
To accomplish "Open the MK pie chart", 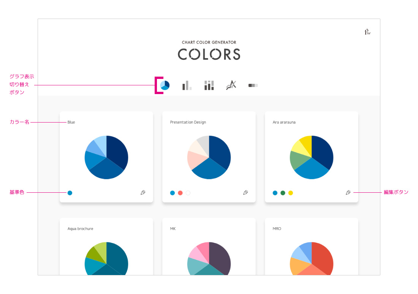I will pyautogui.click(x=209, y=258).
